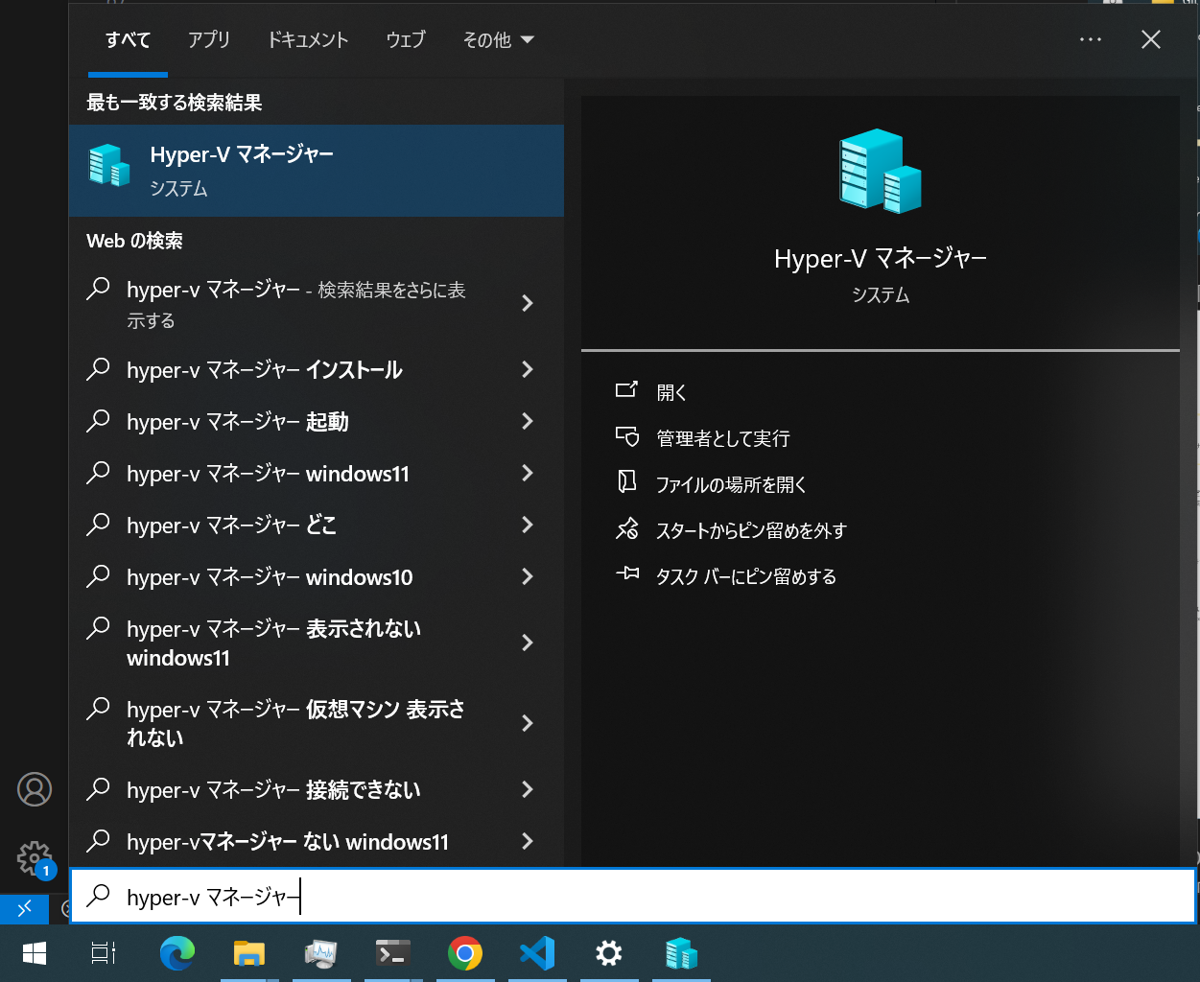Open the Hyper-V マネージャー best match result
This screenshot has height=982, width=1200.
pos(316,171)
